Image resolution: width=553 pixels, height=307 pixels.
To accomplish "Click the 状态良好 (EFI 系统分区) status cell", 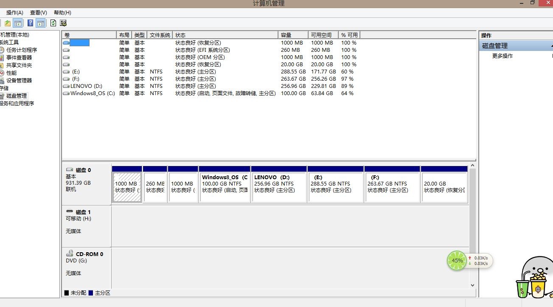I will click(202, 50).
